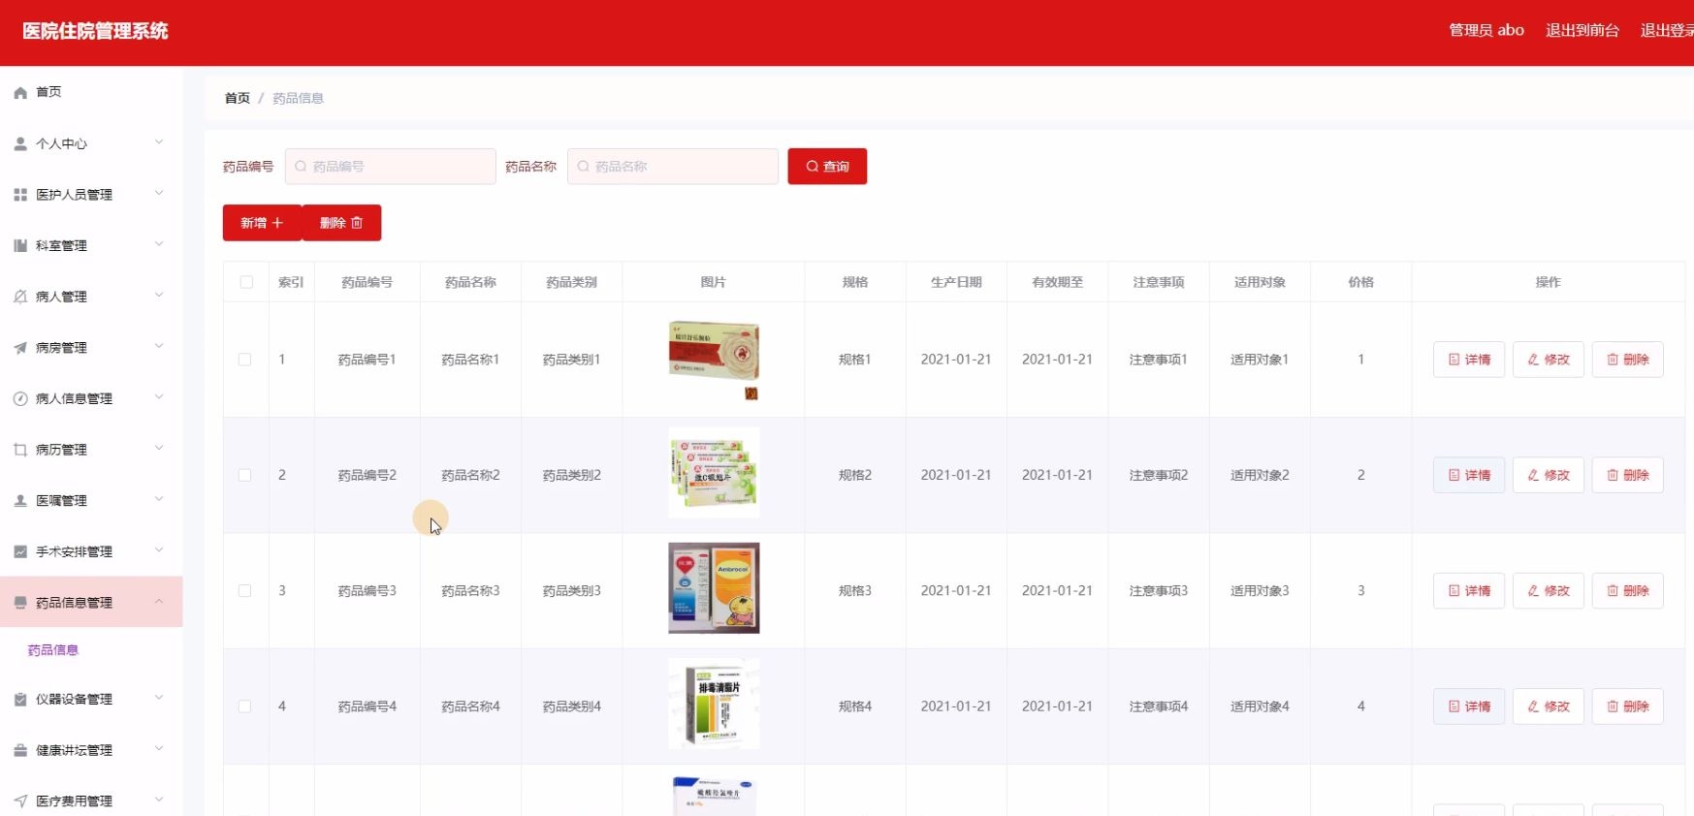This screenshot has width=1694, height=816.
Task: Click the 医疗费用管理 sidebar icon
Action: coord(20,801)
